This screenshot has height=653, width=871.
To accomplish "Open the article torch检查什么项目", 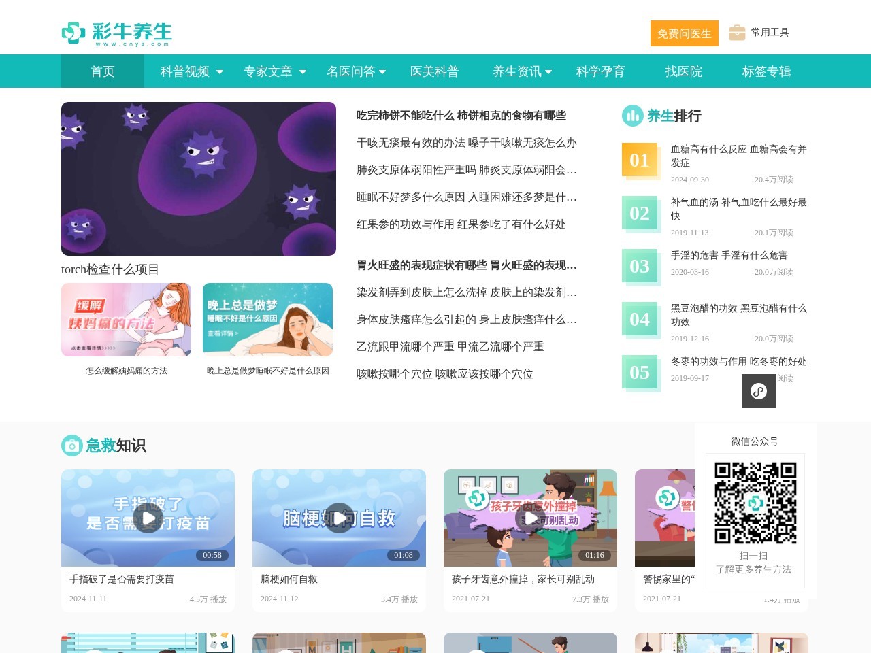I will point(110,269).
